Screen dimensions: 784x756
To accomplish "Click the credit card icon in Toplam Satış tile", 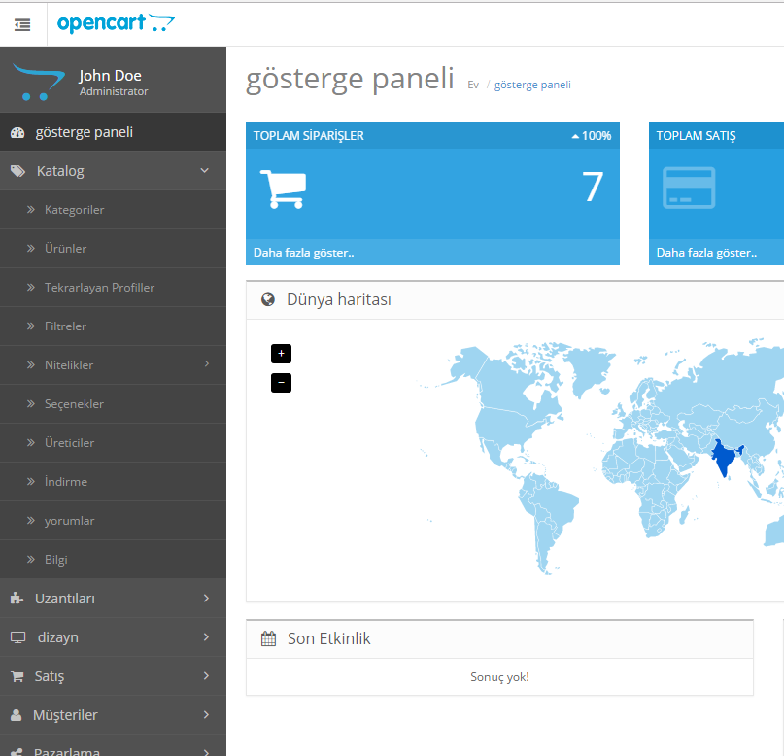I will (x=689, y=188).
